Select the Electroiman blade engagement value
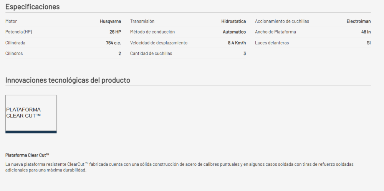This screenshot has width=384, height=191. tap(359, 21)
